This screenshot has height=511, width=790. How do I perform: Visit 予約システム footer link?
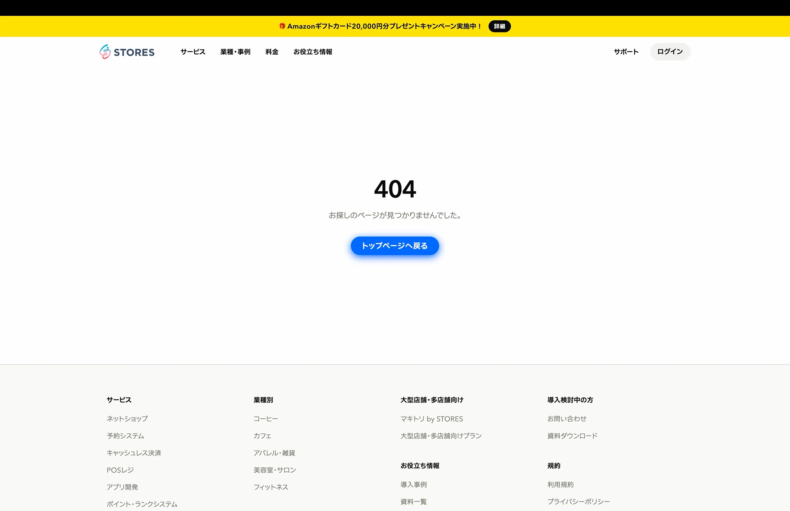click(125, 436)
